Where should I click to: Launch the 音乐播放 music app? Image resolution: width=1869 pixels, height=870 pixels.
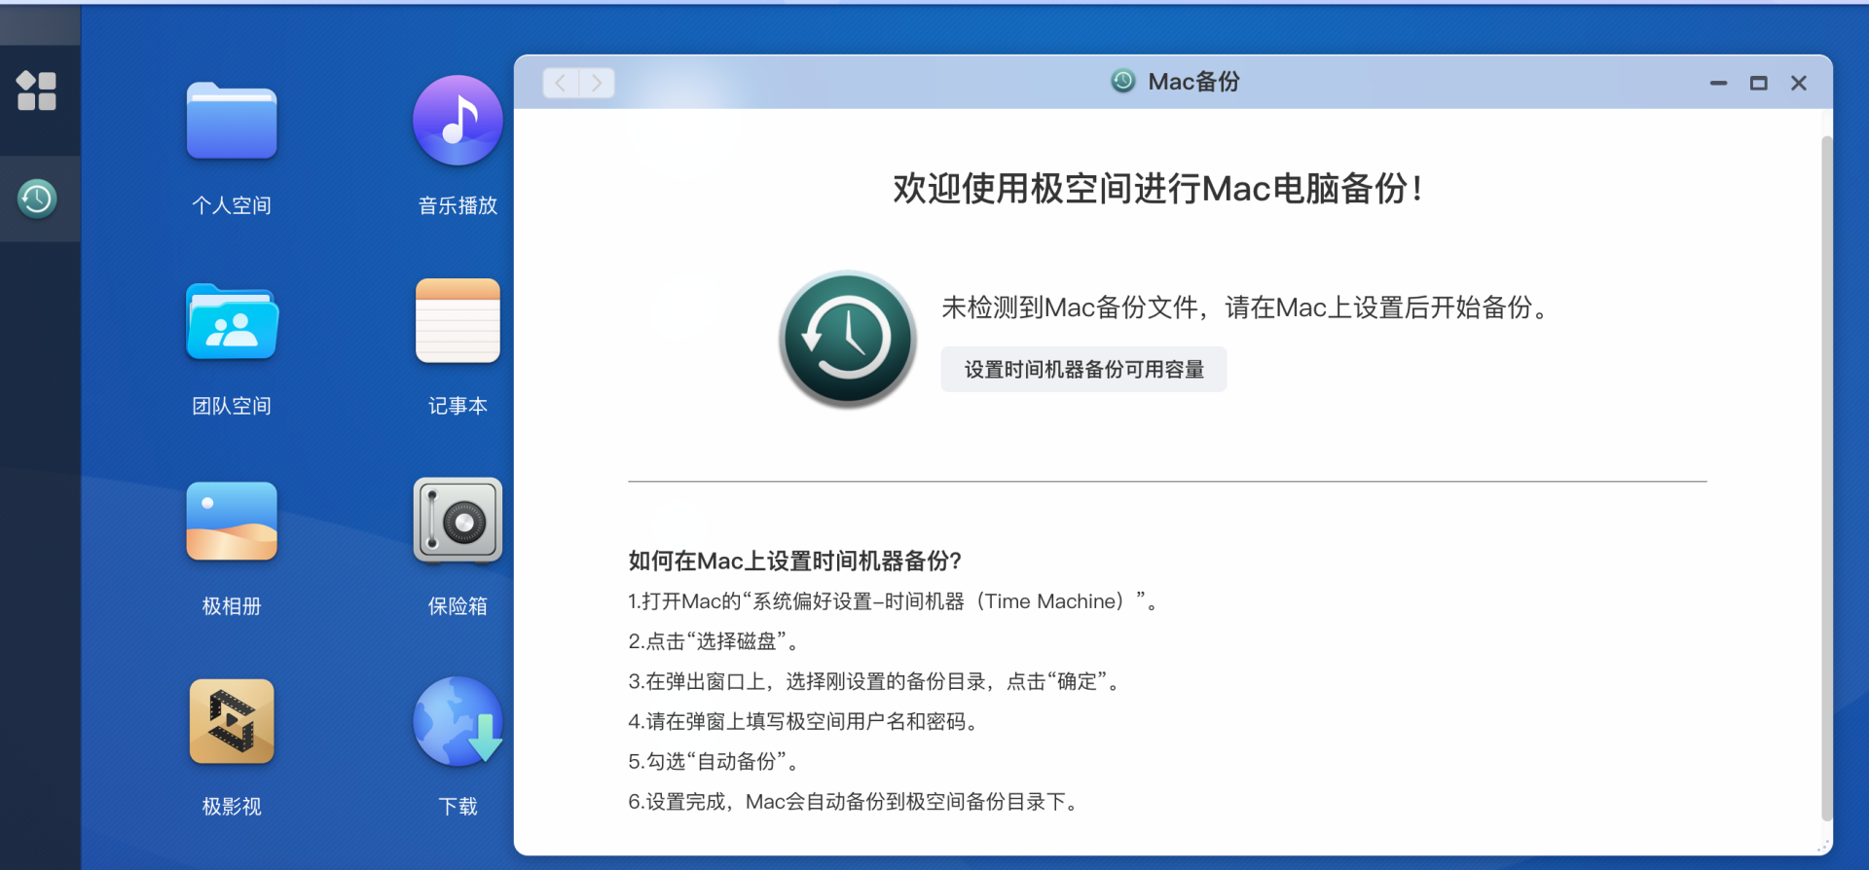(x=458, y=121)
